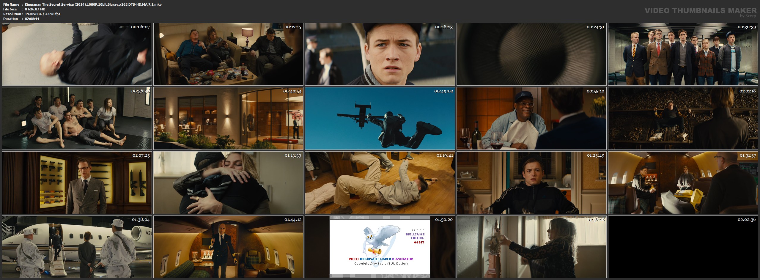Click the 01:31:57 timestamp label

coord(748,155)
